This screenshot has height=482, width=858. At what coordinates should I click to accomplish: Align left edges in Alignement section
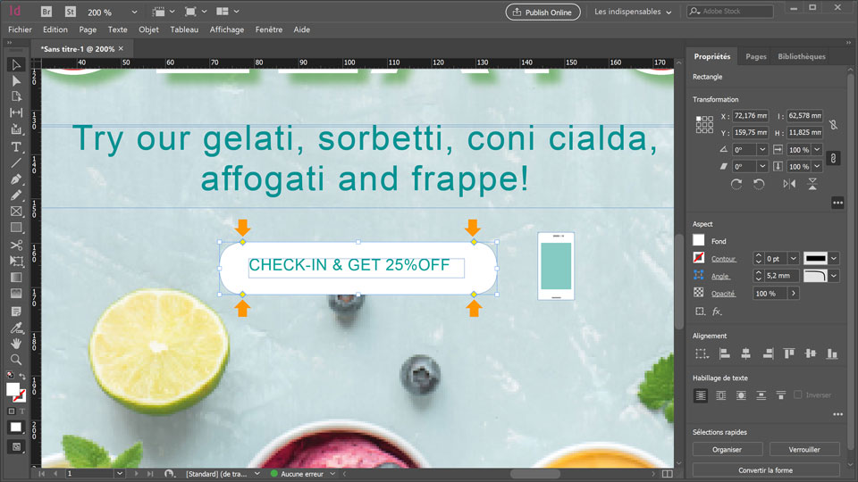(725, 353)
